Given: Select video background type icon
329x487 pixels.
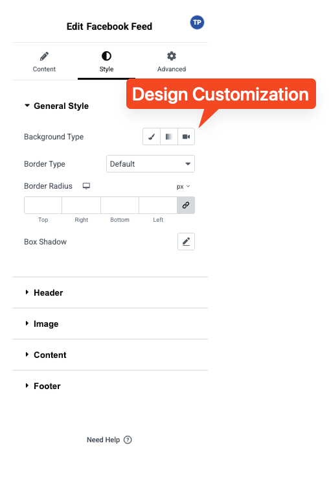Looking at the screenshot, I should pyautogui.click(x=186, y=137).
